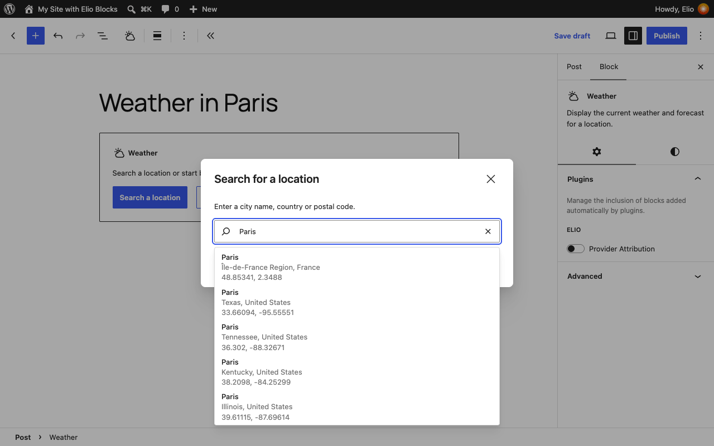The width and height of the screenshot is (714, 446).
Task: Select Paris, Tennessee, United States
Action: pyautogui.click(x=357, y=337)
